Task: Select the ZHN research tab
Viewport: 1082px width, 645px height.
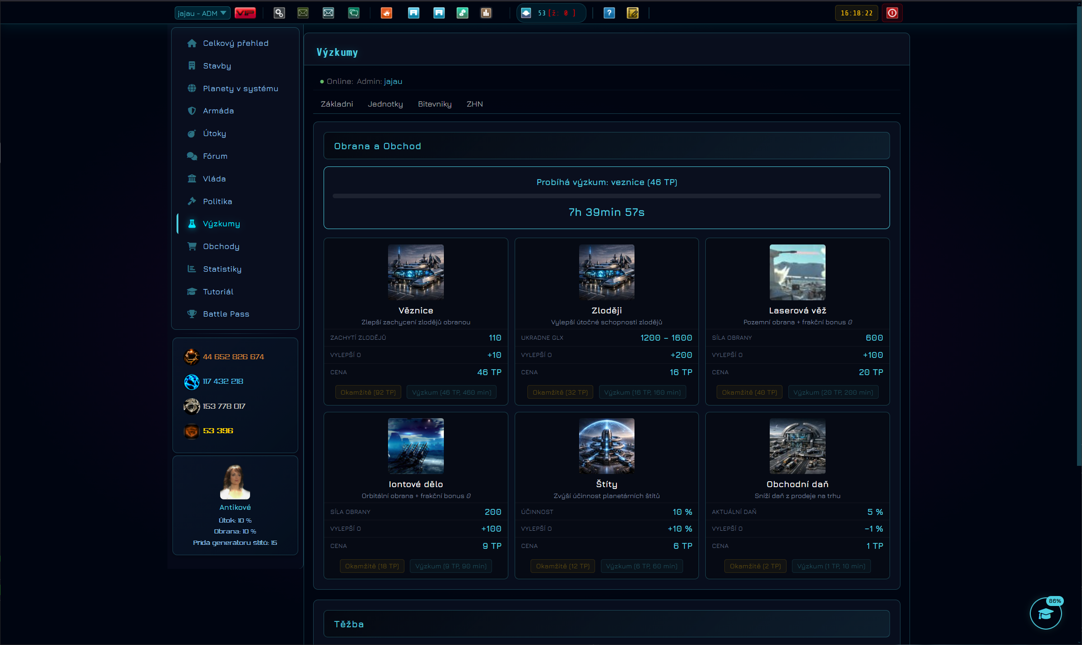Action: (x=475, y=104)
